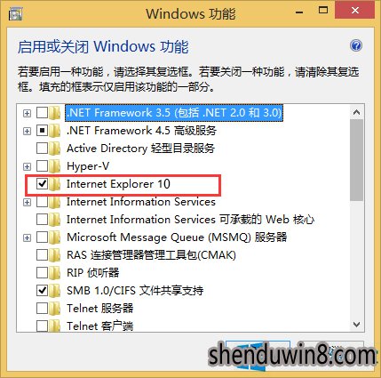Image resolution: width=381 pixels, height=378 pixels.
Task: Disable SMB 1.0/CIFS 文件共享支持 checkbox
Action: pos(42,291)
